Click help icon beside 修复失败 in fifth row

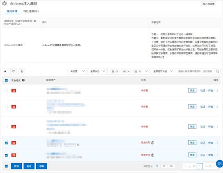tap(152, 155)
